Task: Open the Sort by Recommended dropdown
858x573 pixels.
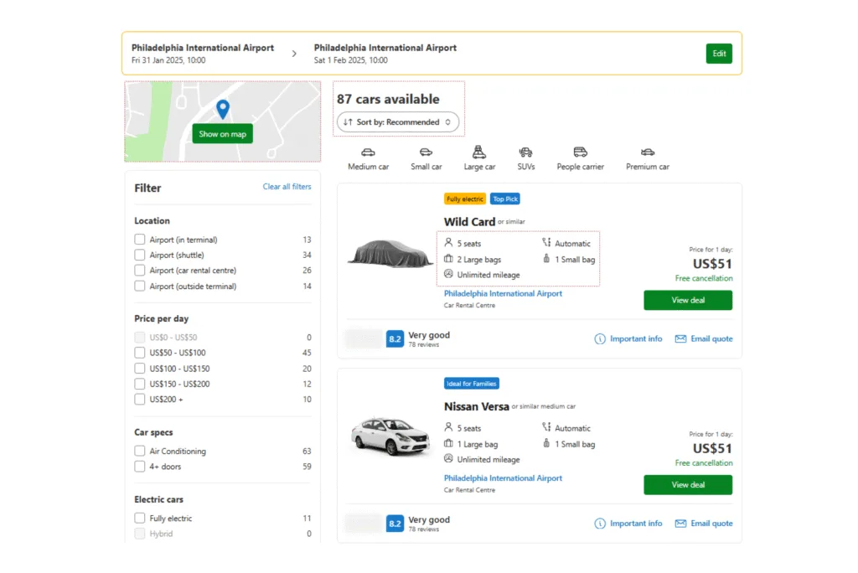Action: 398,122
